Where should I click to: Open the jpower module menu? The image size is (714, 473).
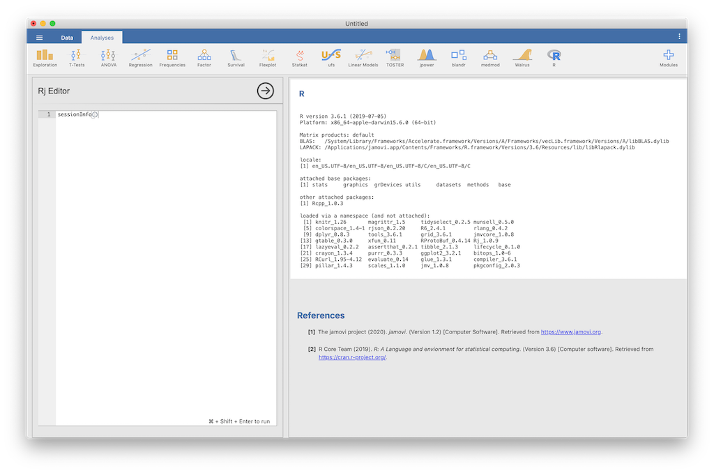[x=427, y=59]
